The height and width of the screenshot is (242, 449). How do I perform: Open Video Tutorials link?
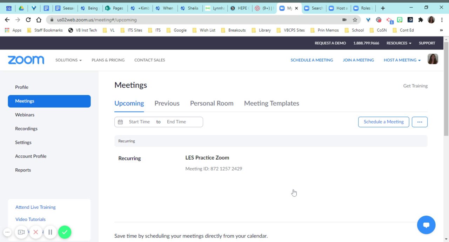point(31,220)
